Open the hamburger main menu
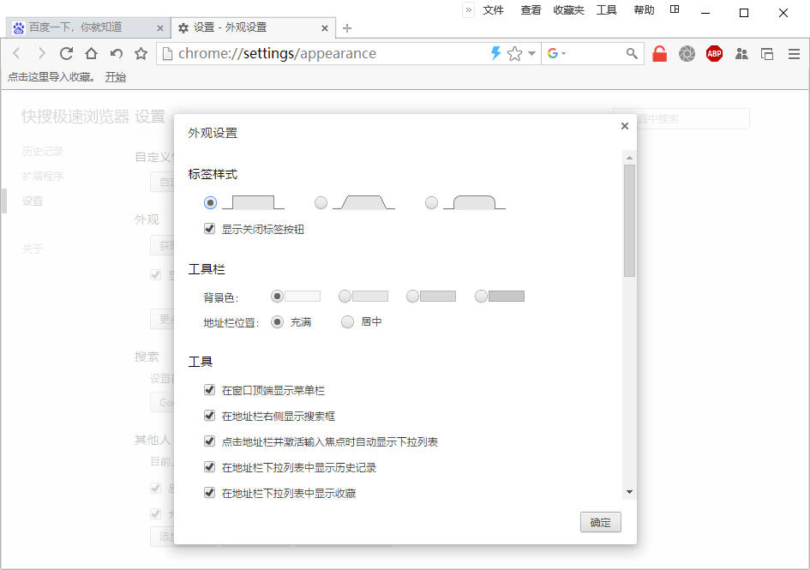The height and width of the screenshot is (570, 810). pyautogui.click(x=794, y=53)
